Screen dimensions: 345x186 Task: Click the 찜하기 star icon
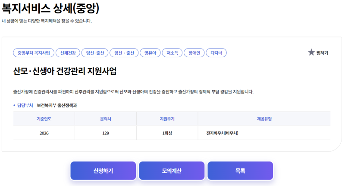coord(311,52)
